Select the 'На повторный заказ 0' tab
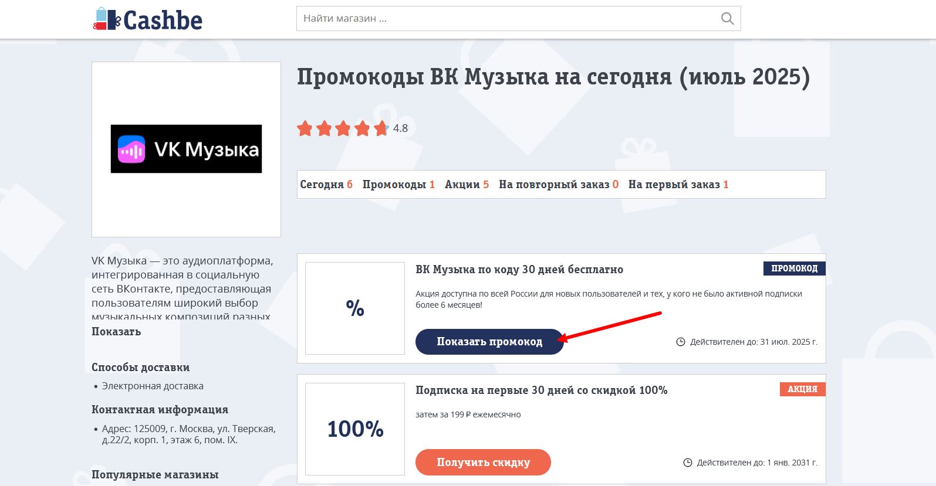Screen dimensions: 936x486 click(x=559, y=185)
